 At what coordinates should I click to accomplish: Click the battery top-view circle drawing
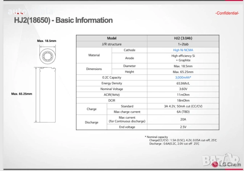tap(47, 56)
